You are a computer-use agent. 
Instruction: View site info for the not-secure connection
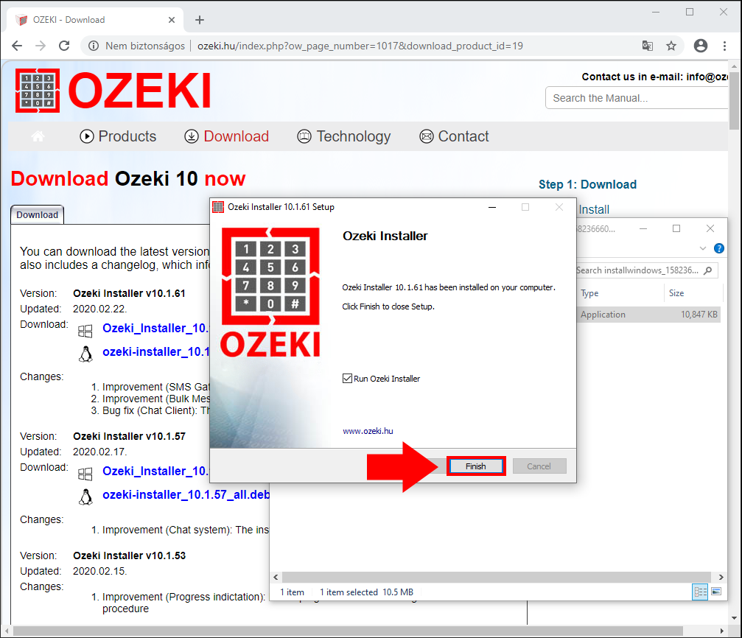tap(94, 46)
